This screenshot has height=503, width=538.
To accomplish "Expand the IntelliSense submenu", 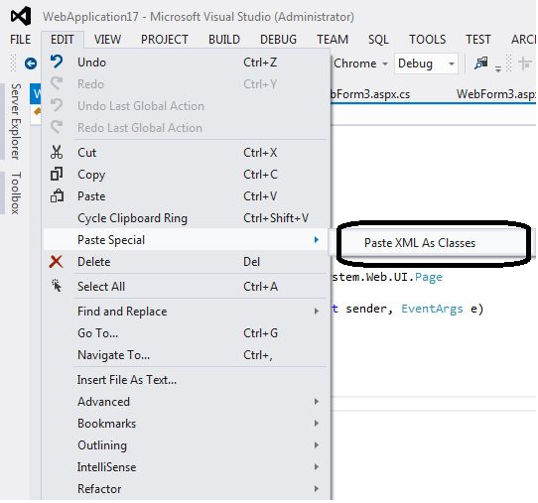I will tap(186, 467).
